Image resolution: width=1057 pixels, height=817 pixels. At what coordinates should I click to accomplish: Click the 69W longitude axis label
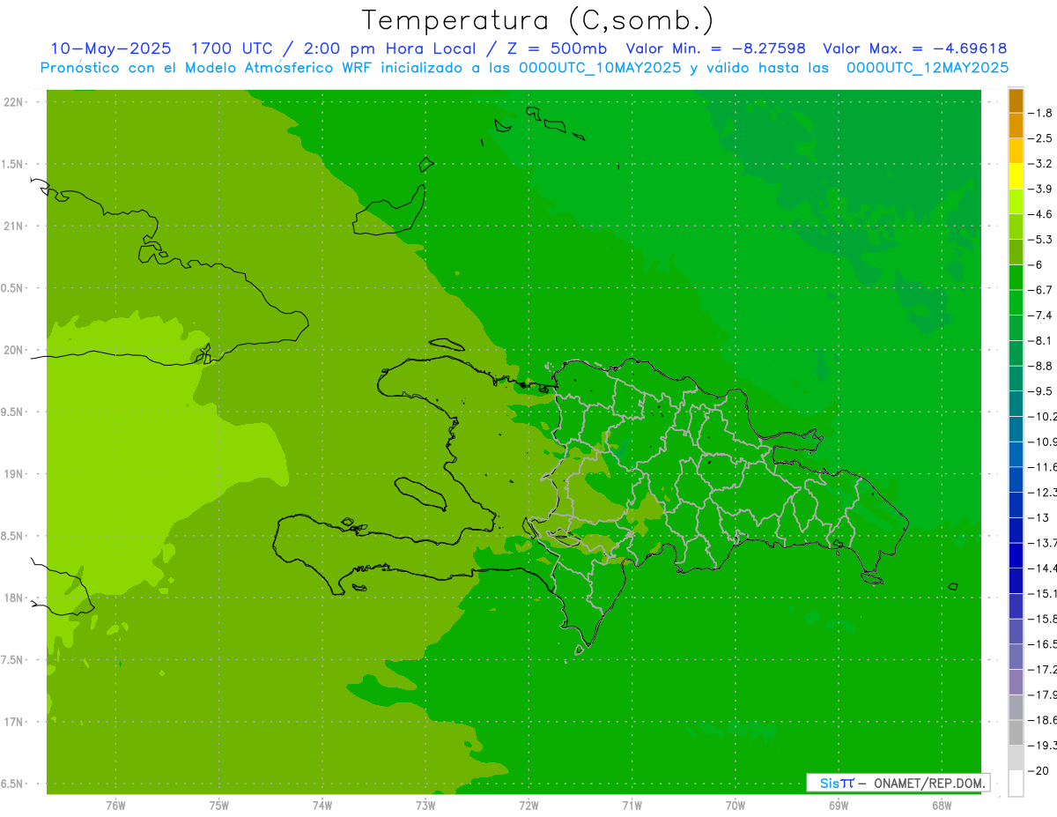point(838,805)
